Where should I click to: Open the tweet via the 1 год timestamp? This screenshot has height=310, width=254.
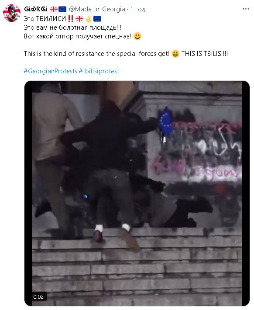click(137, 9)
